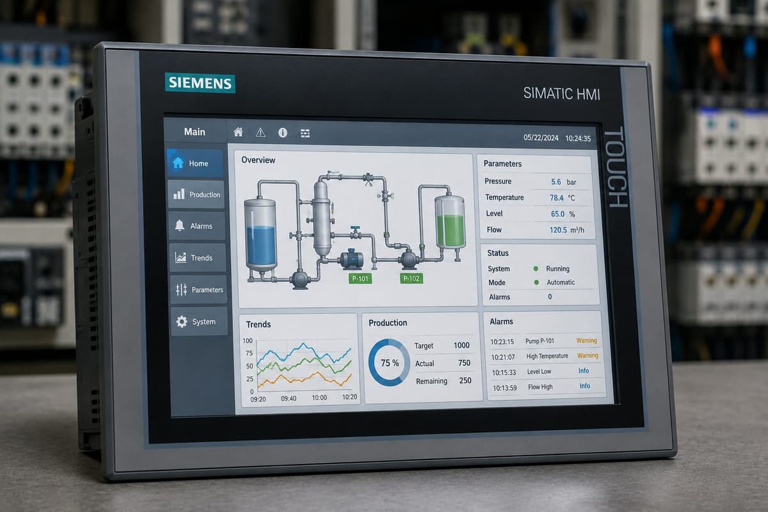Screen dimensions: 768x512
Task: Select the Flow High alarm row
Action: 547,387
